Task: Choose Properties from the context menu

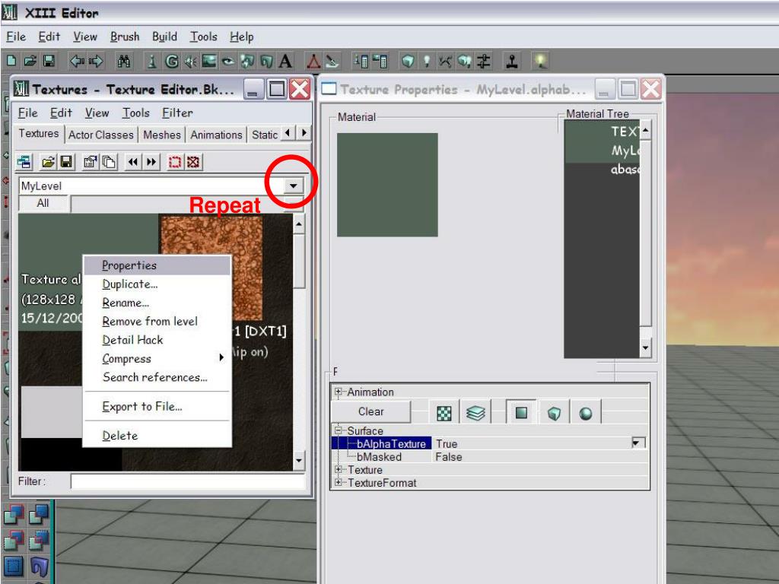Action: 157,265
